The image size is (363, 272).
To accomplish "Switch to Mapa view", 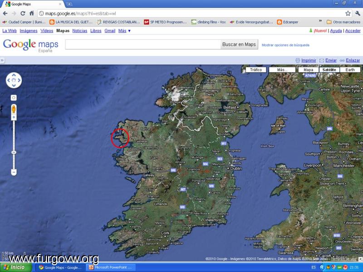I will 309,70.
